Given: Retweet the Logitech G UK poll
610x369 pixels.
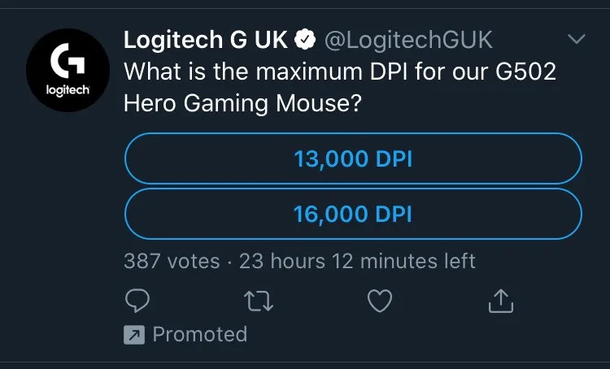Looking at the screenshot, I should 259,302.
